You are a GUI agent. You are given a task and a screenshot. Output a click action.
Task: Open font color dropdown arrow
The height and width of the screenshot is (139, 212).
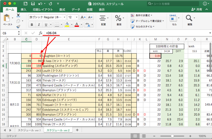click(81, 25)
